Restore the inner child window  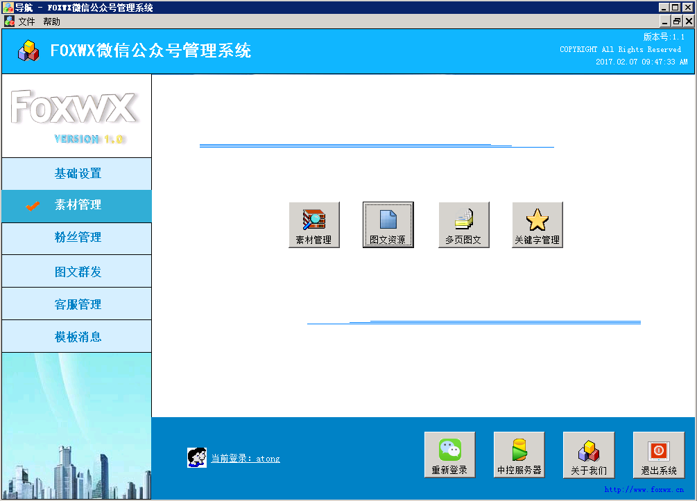pyautogui.click(x=677, y=21)
